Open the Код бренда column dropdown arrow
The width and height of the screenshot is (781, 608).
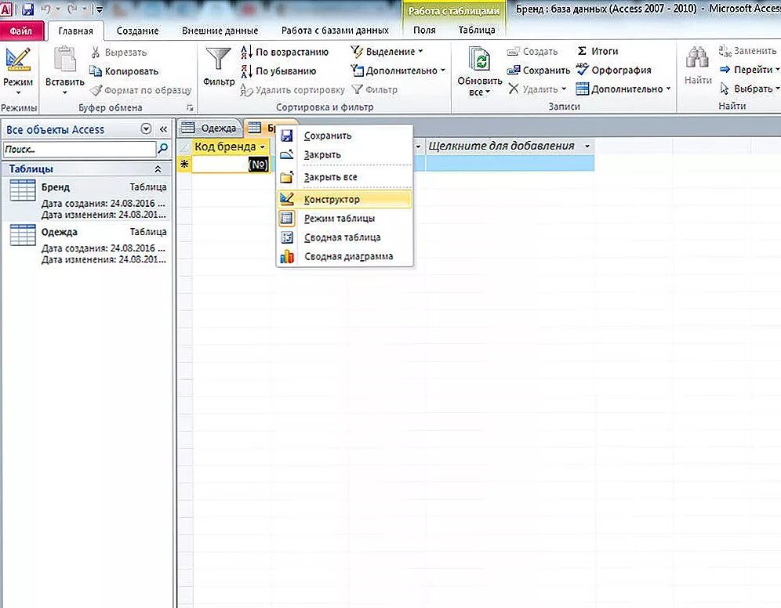(x=262, y=147)
